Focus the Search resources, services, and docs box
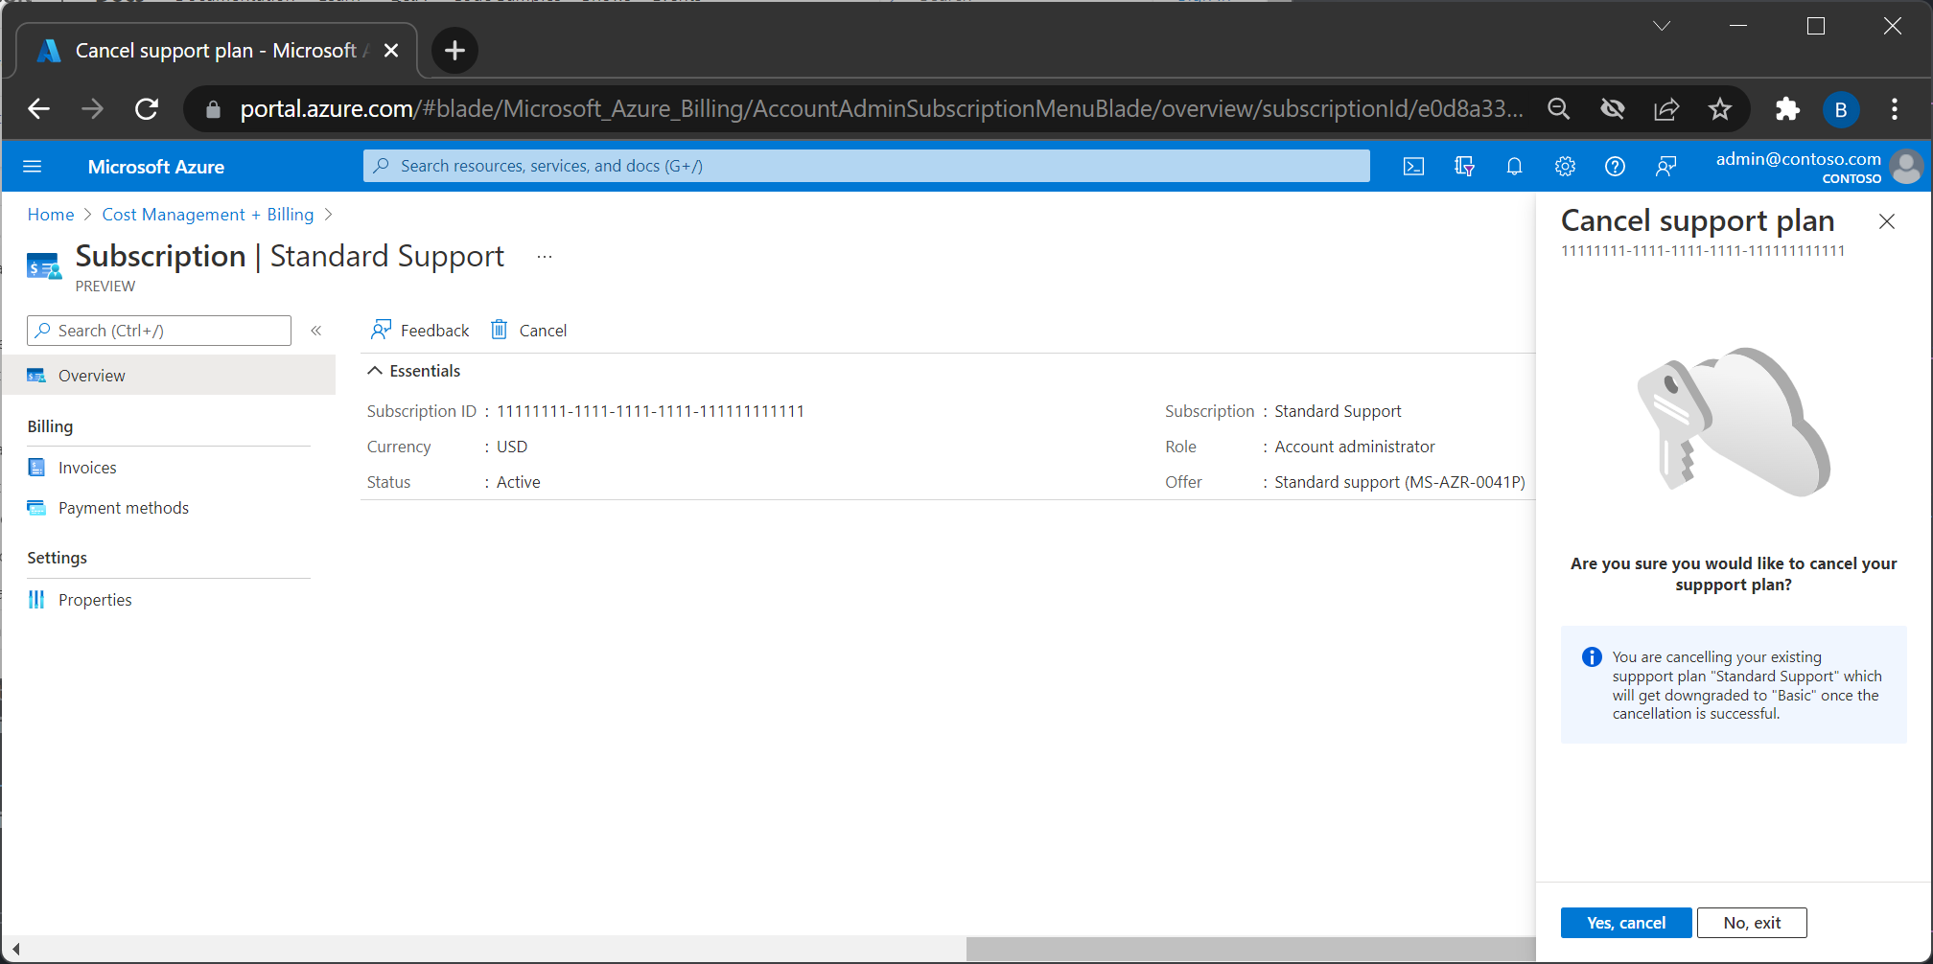Screen dimensions: 1933x964 tap(867, 166)
